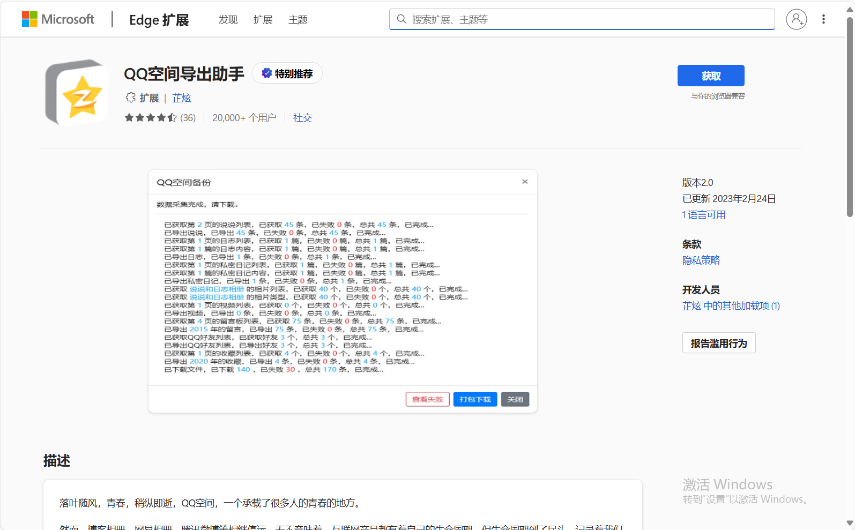Select the 与你的浏览器兼容 text
Image resolution: width=855 pixels, height=530 pixels.
click(x=718, y=96)
